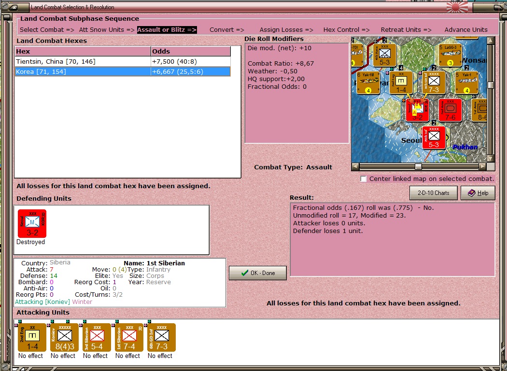The width and height of the screenshot is (507, 371).
Task: Click minimap horizontal scrollbar left arrow
Action: [x=355, y=167]
